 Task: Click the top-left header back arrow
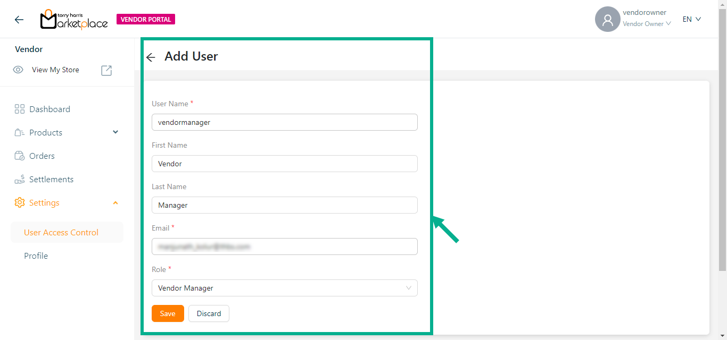(x=19, y=20)
